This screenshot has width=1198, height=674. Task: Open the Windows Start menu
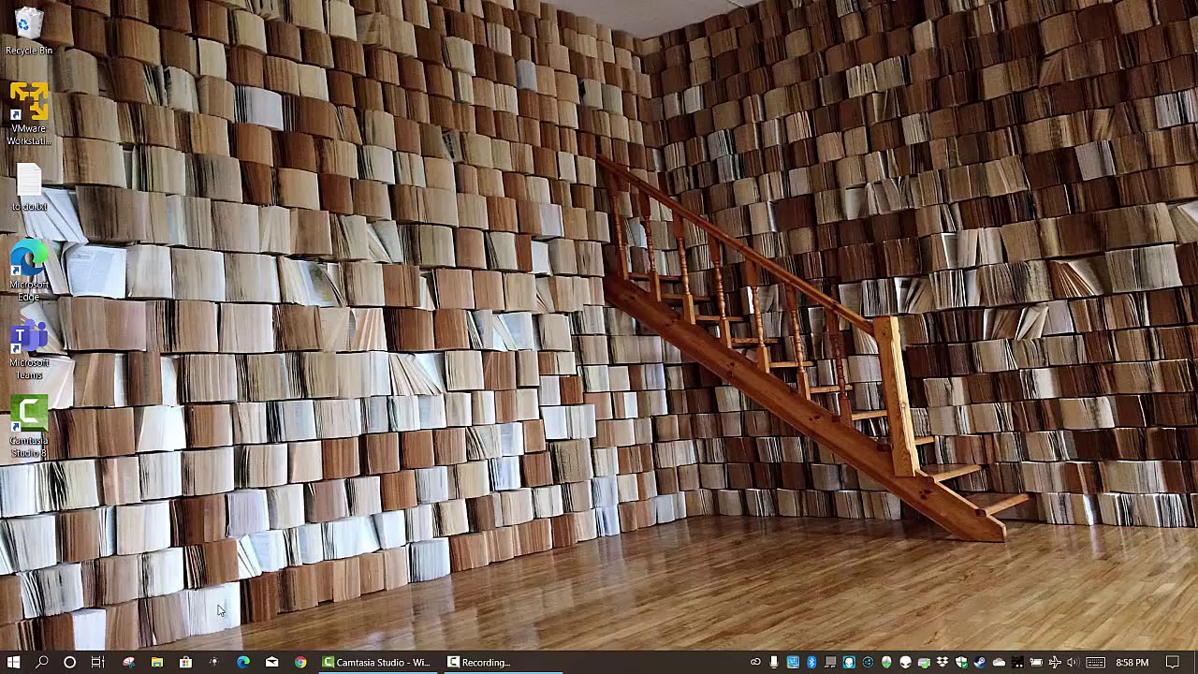tap(13, 662)
